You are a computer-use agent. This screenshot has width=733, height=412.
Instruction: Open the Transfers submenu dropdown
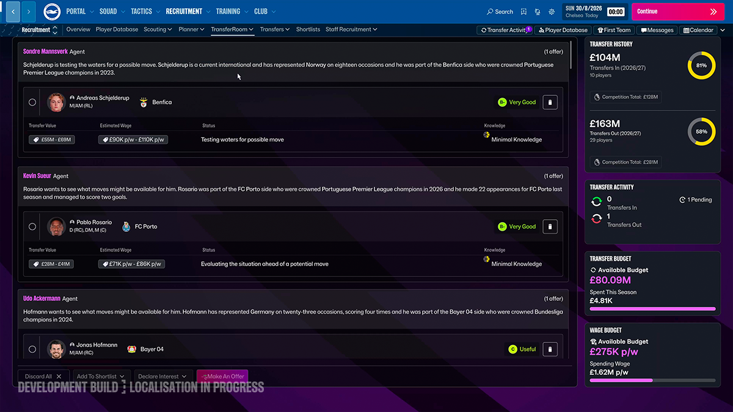click(275, 29)
